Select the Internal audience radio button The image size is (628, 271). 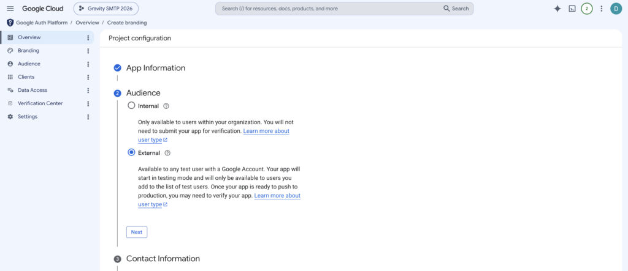[131, 106]
